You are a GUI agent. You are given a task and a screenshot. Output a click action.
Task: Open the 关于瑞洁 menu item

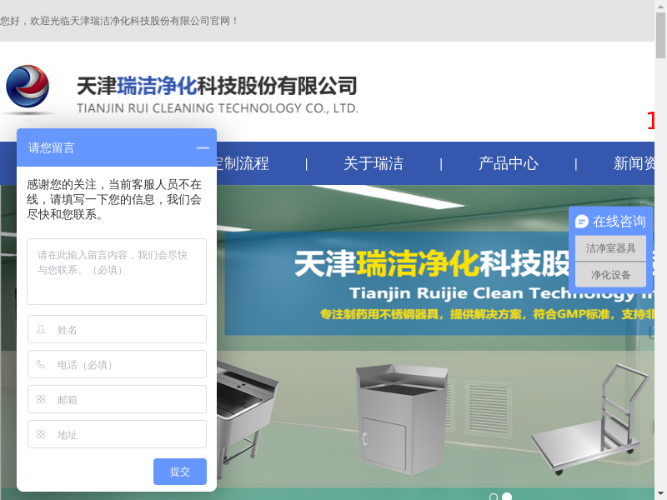[374, 163]
